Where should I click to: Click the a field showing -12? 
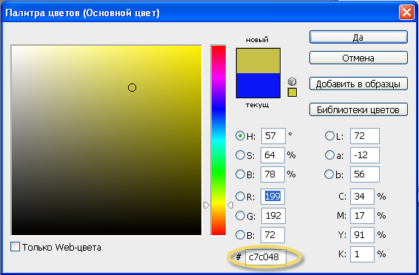(365, 155)
